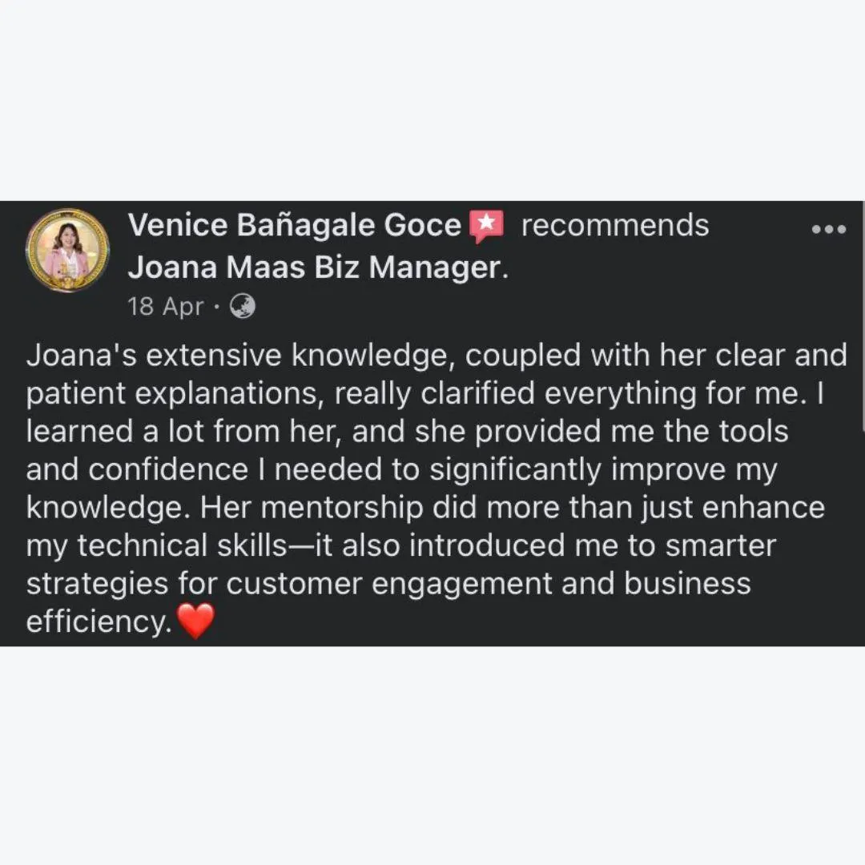Image resolution: width=865 pixels, height=865 pixels.
Task: Select the line "learned a lot from her"
Action: point(407,432)
